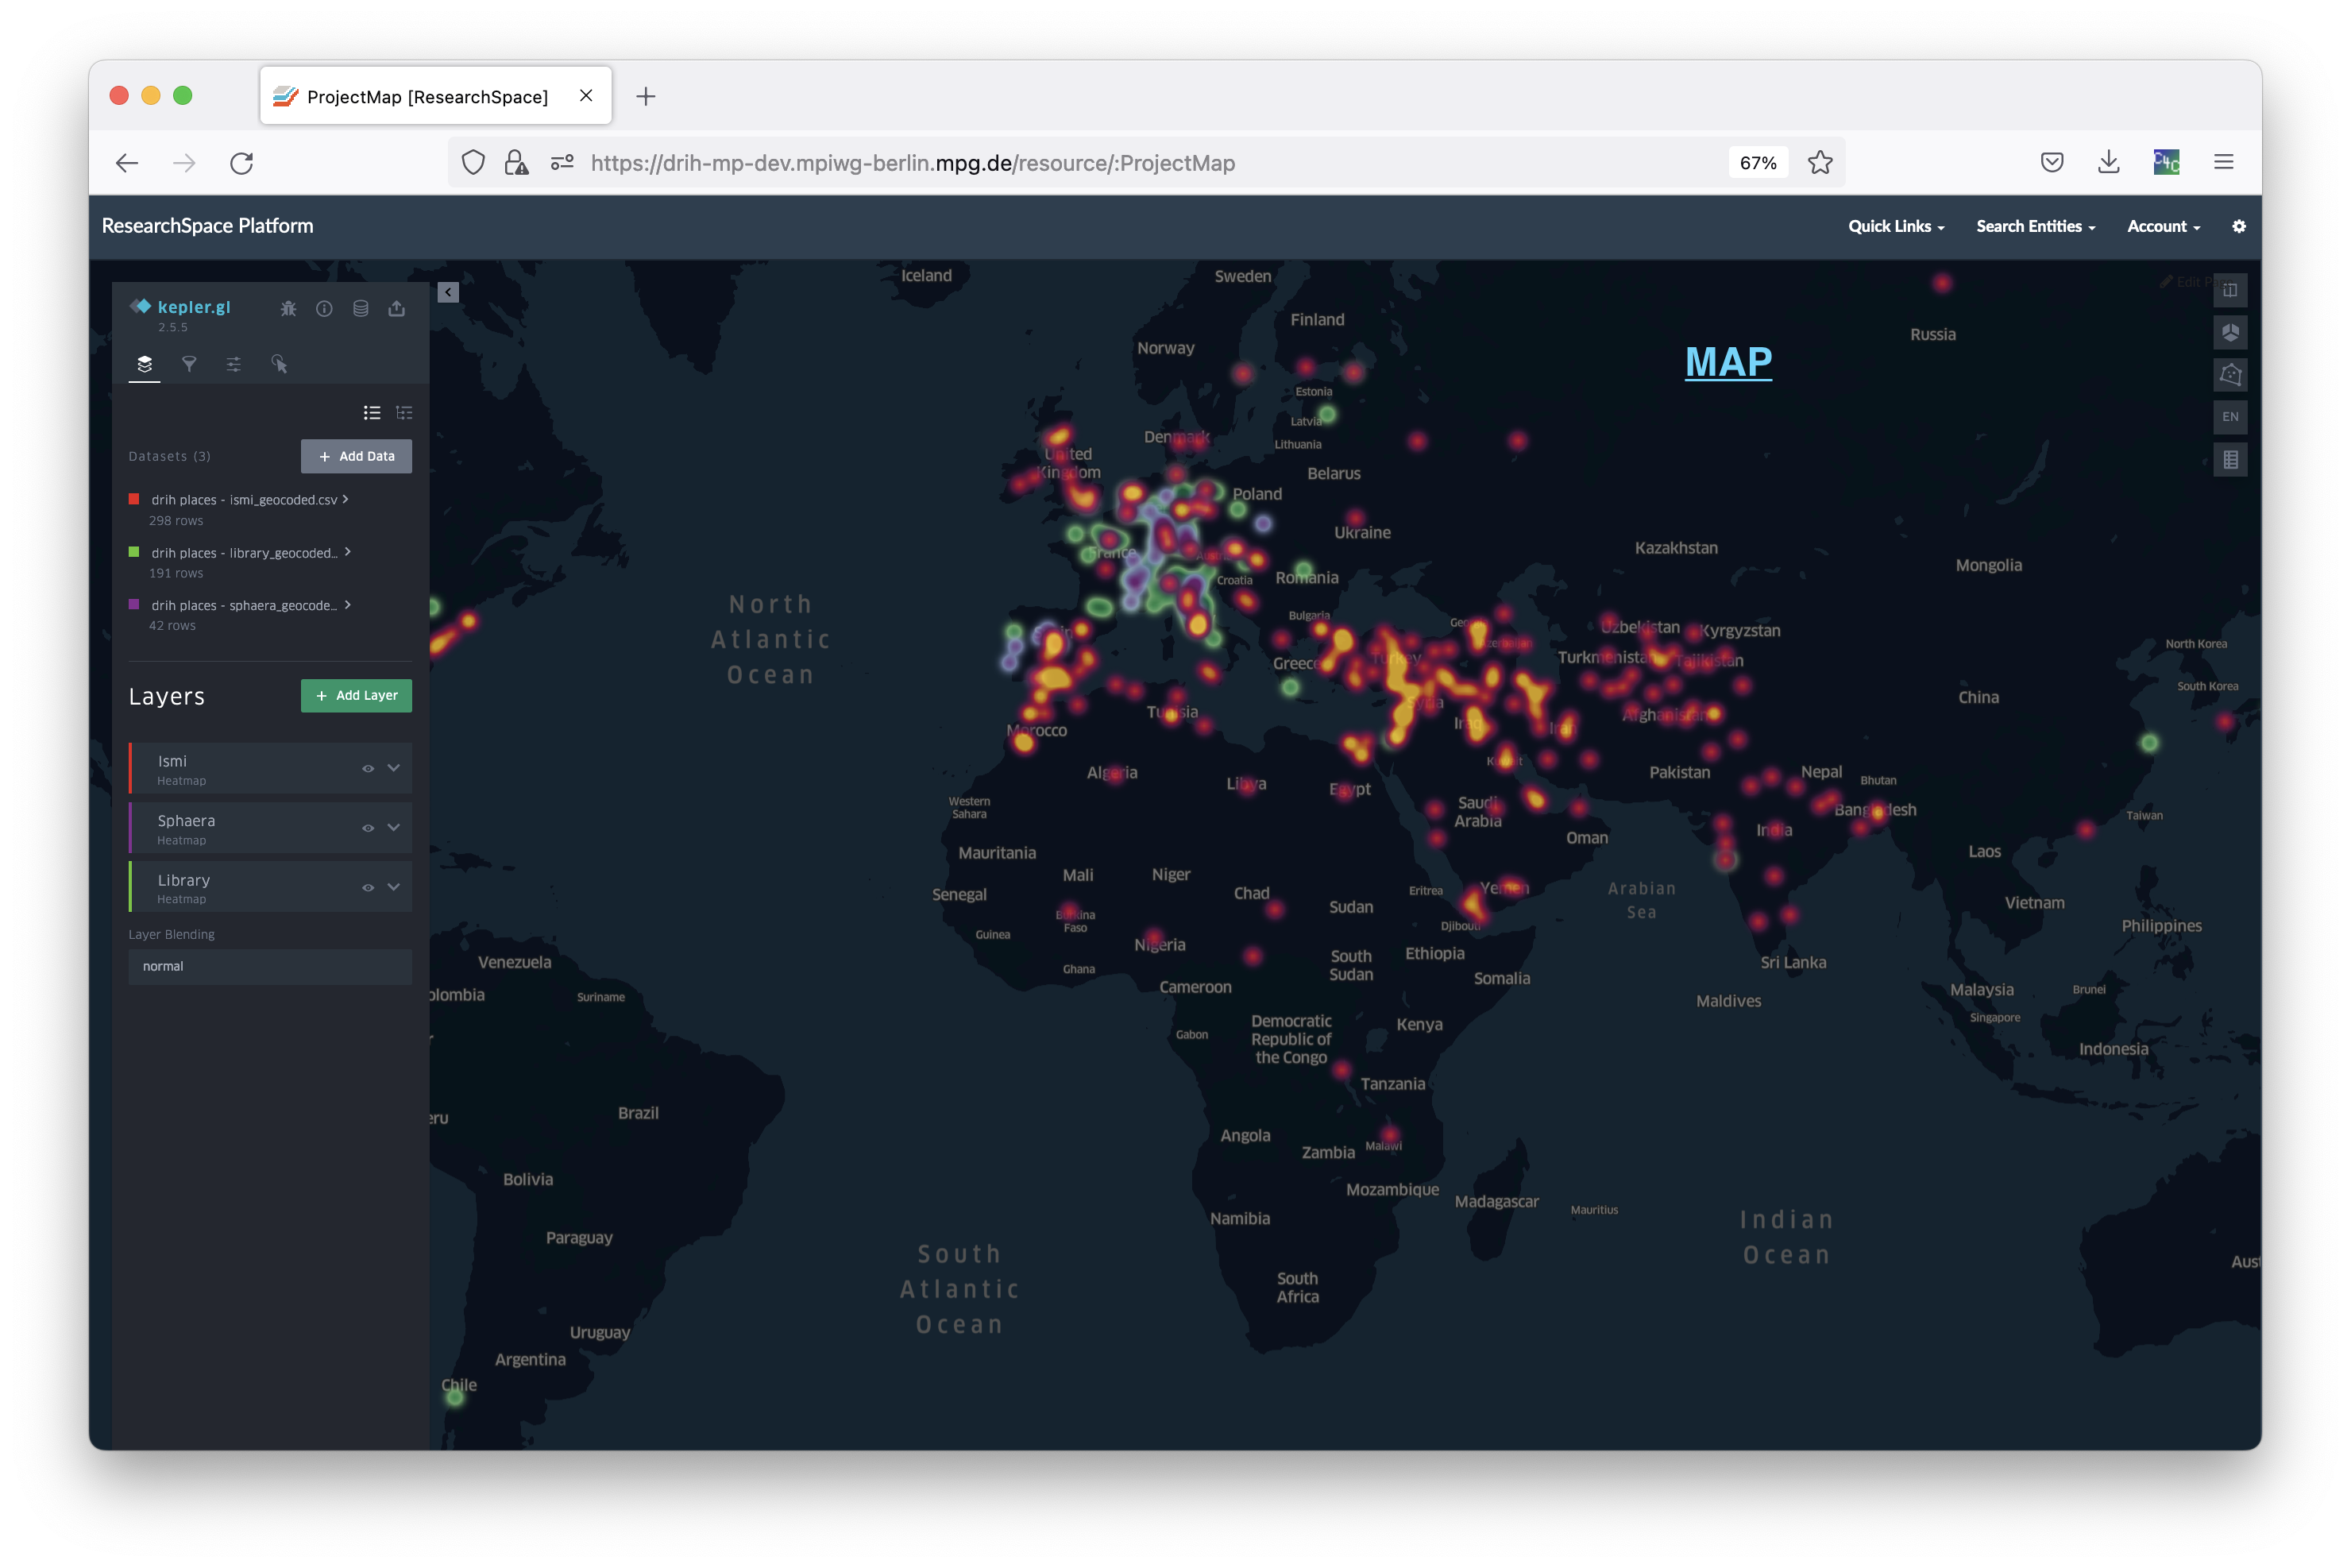Switch to sort-by-dataset layer view
Image resolution: width=2351 pixels, height=1568 pixels.
404,413
